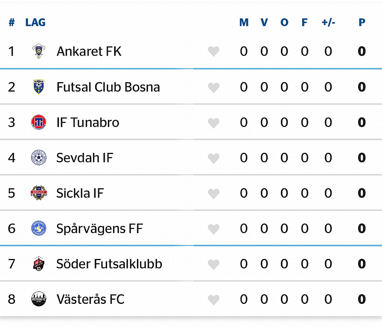Image resolution: width=382 pixels, height=327 pixels.
Task: Favorite Sickla IF using heart icon
Action: 214,194
